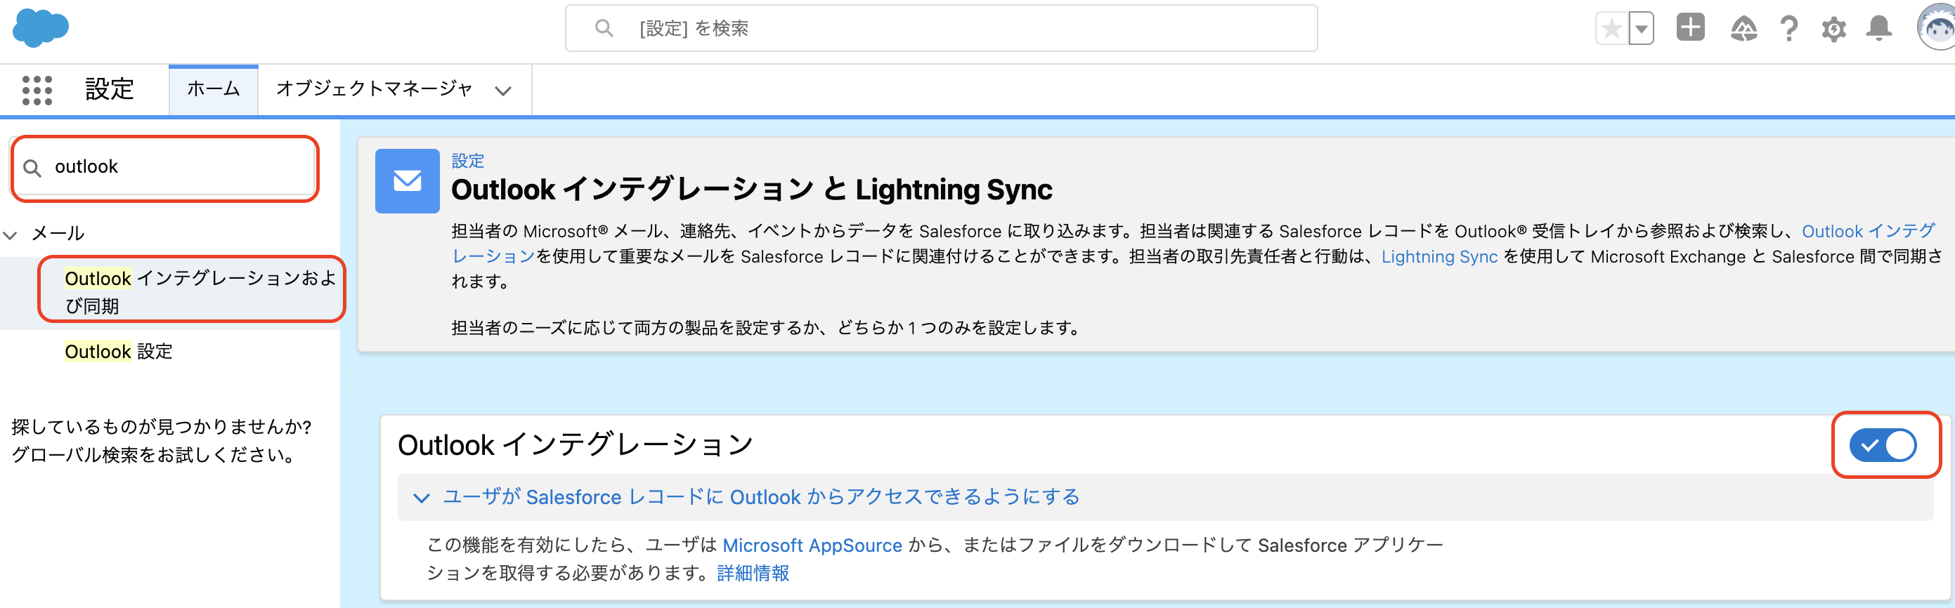Screen dimensions: 1955x608
Task: Toggle the Outlook インテグレーション switch
Action: tap(1882, 446)
